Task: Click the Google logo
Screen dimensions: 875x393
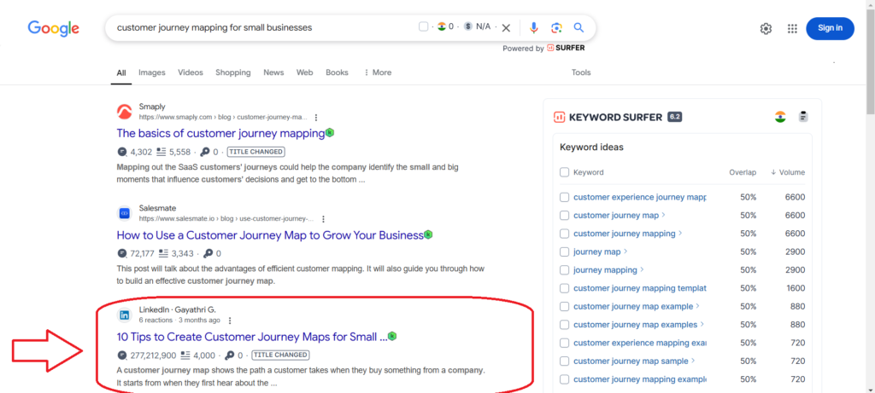Action: click(x=54, y=28)
